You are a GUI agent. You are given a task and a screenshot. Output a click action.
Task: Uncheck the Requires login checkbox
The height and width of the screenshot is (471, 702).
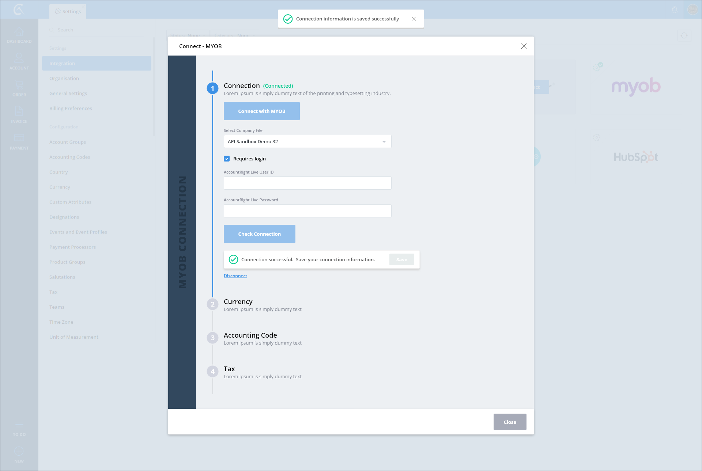pyautogui.click(x=227, y=159)
